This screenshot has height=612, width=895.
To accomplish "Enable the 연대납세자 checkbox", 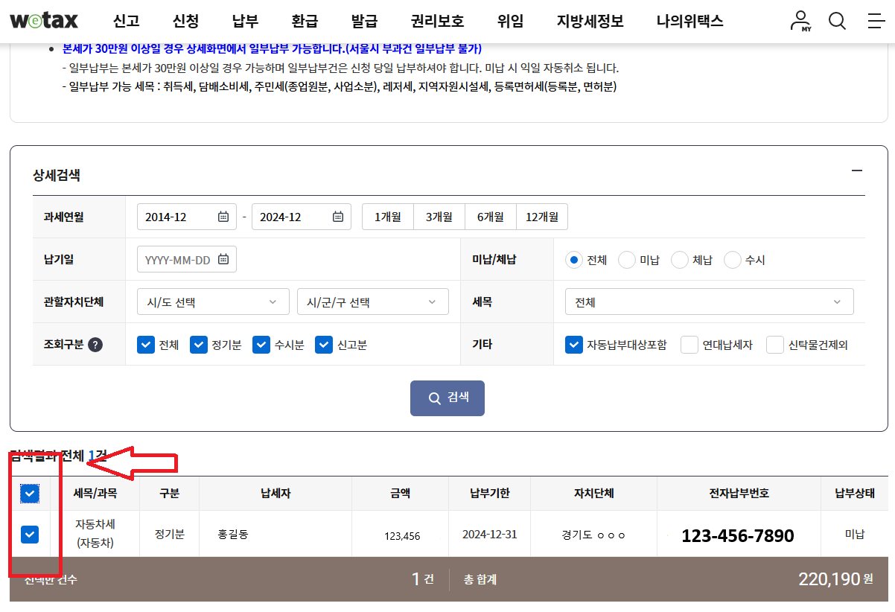I will click(x=689, y=344).
